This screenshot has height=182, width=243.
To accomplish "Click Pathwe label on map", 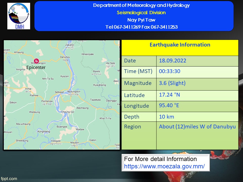I will [34, 96].
